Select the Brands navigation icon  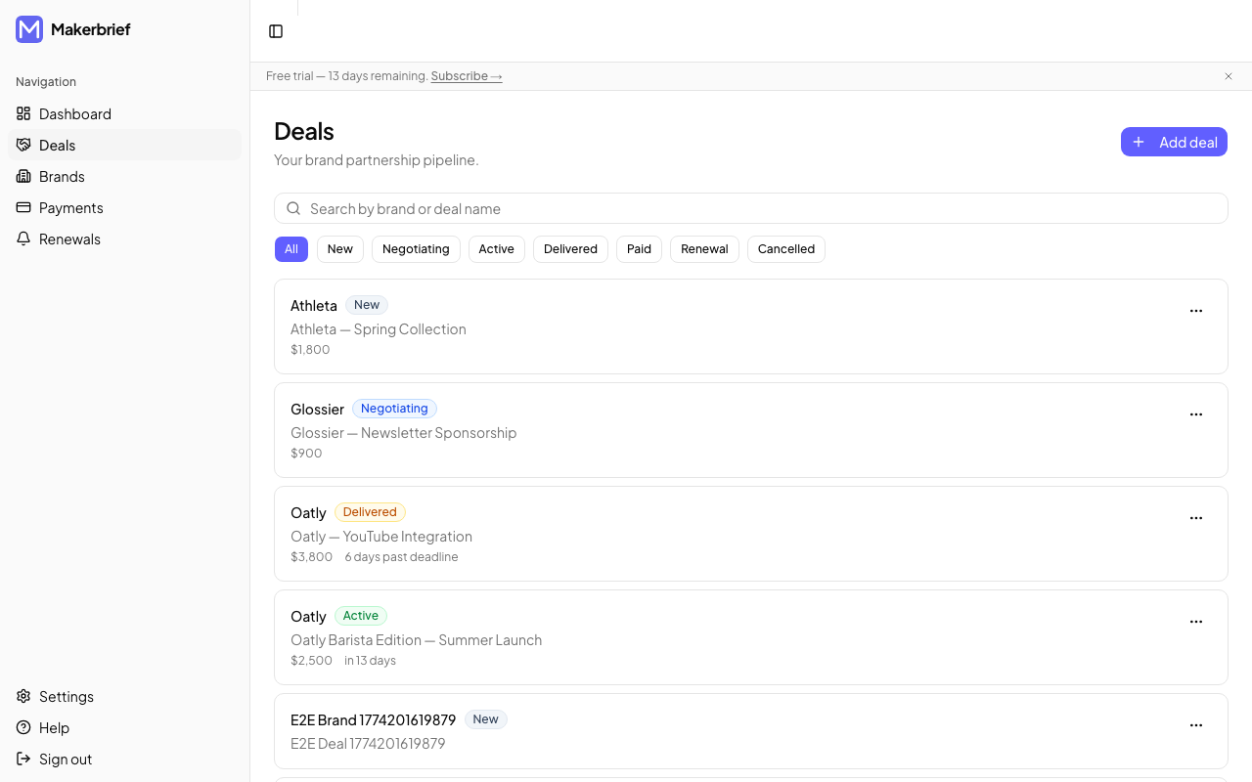pyautogui.click(x=23, y=176)
